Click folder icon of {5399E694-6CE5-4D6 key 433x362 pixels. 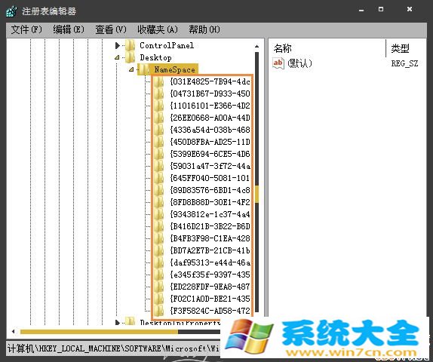[x=158, y=154]
